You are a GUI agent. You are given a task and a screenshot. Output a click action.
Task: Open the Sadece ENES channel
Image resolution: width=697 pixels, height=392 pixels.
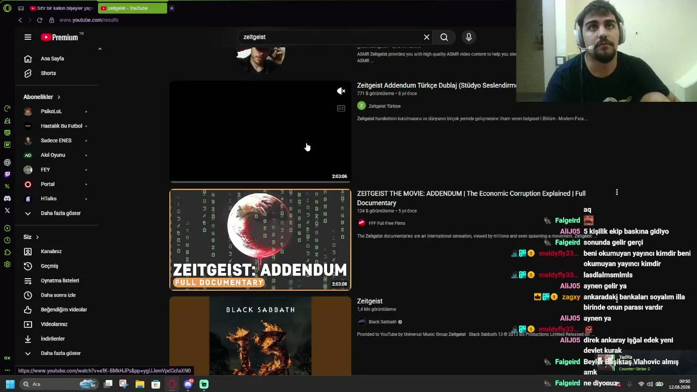click(56, 140)
